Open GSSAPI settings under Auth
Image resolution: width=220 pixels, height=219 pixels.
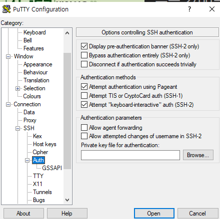coord(52,168)
